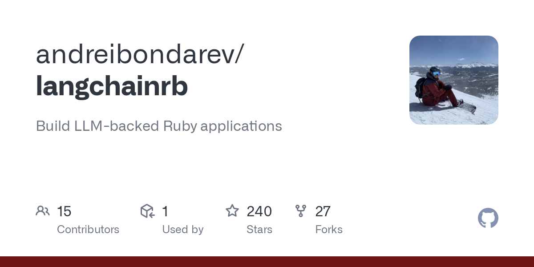Screen dimensions: 534x267
Task: Click the Stars label
Action: click(x=259, y=230)
